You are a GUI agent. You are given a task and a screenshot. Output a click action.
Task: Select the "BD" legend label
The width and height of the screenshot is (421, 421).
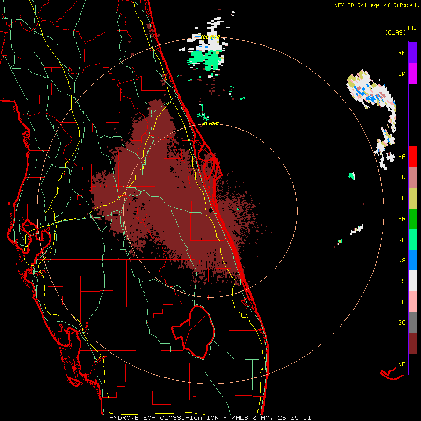point(401,198)
